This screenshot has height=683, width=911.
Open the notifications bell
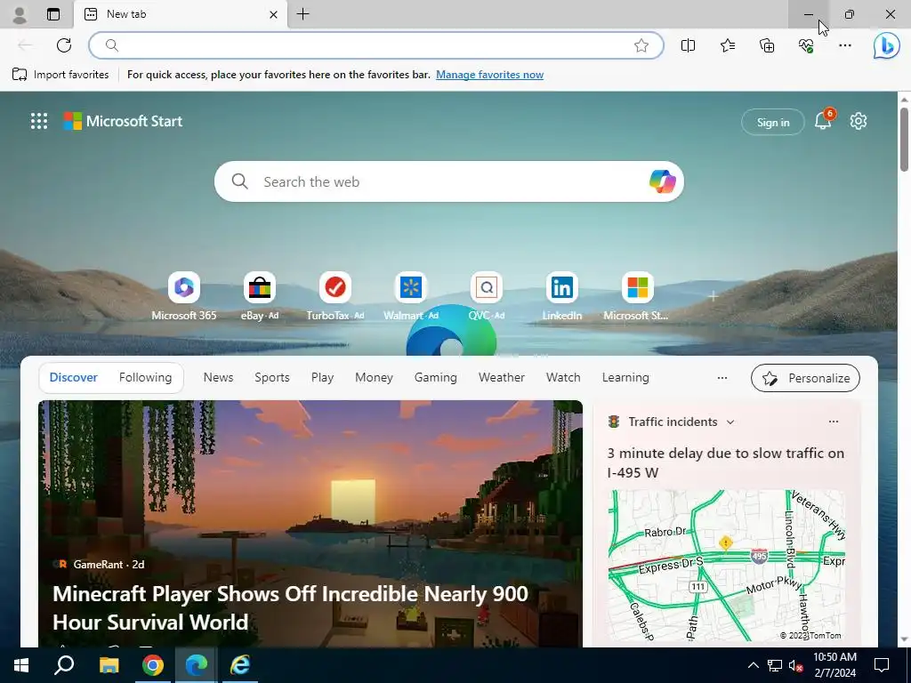pyautogui.click(x=823, y=121)
